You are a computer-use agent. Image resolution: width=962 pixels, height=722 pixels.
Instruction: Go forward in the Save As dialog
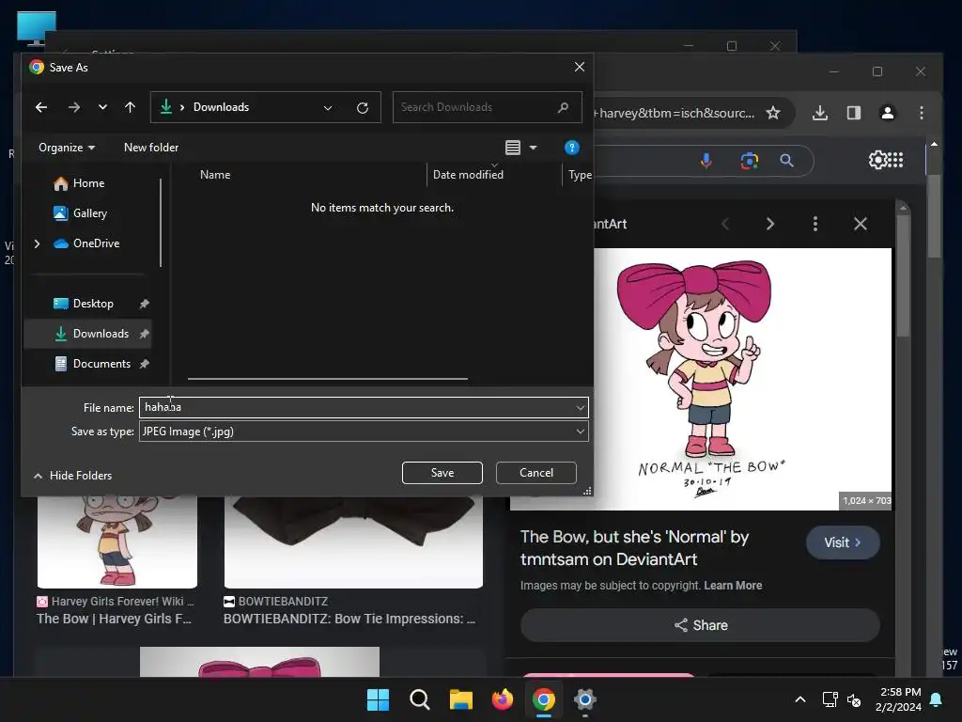tap(74, 107)
